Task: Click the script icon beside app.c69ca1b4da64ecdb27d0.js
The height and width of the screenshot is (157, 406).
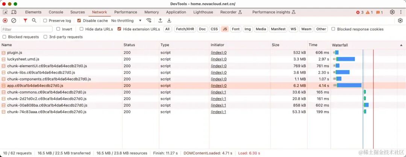Action: 4,86
